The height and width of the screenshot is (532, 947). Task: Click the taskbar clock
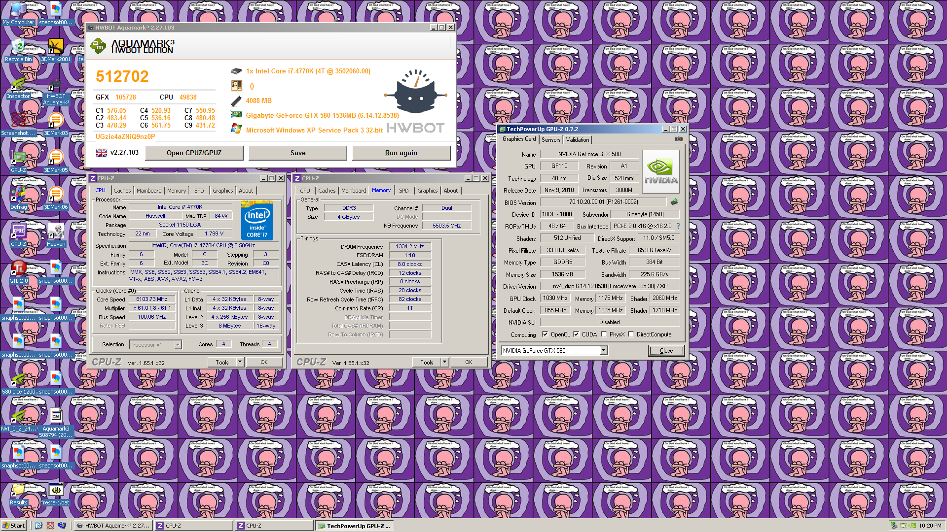click(x=930, y=526)
